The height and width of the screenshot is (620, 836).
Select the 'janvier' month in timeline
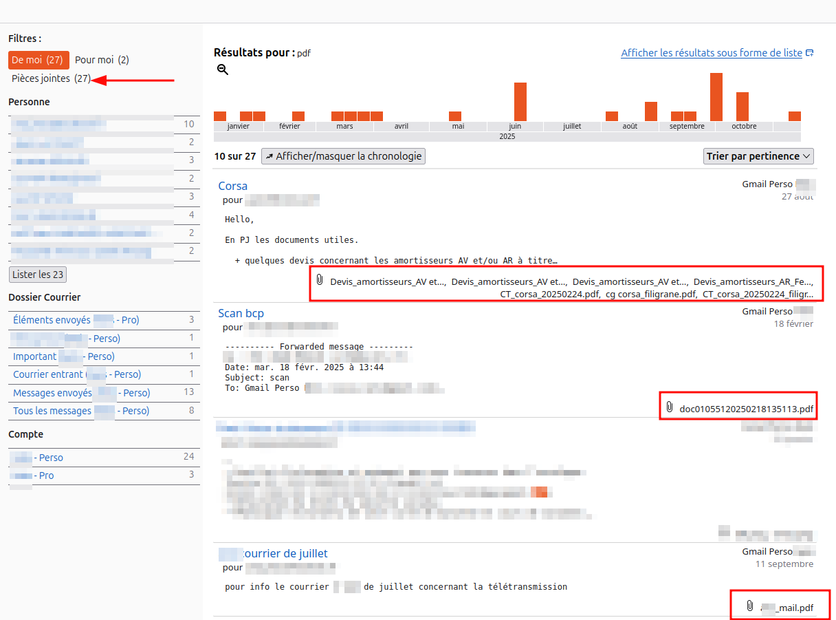click(x=238, y=126)
